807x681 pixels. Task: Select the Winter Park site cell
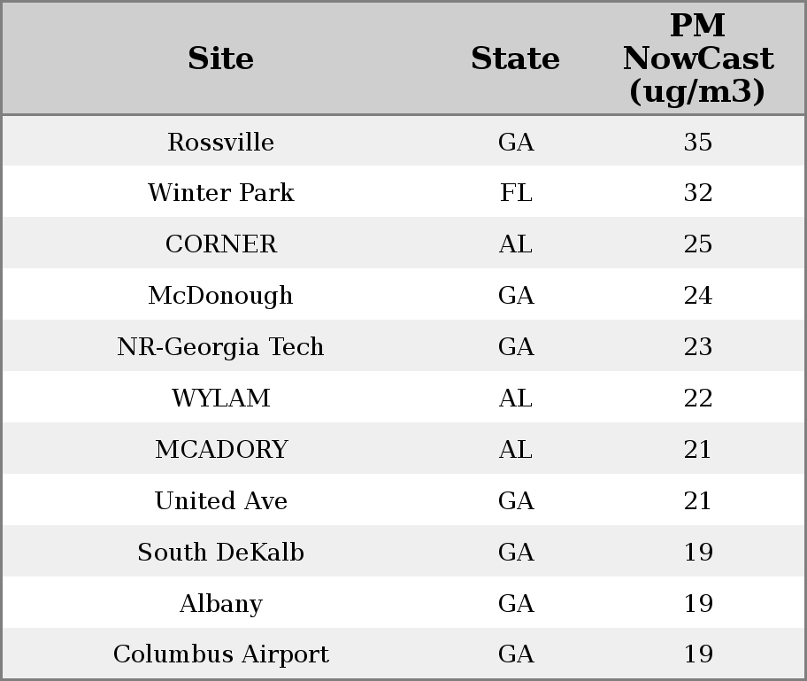click(x=220, y=193)
